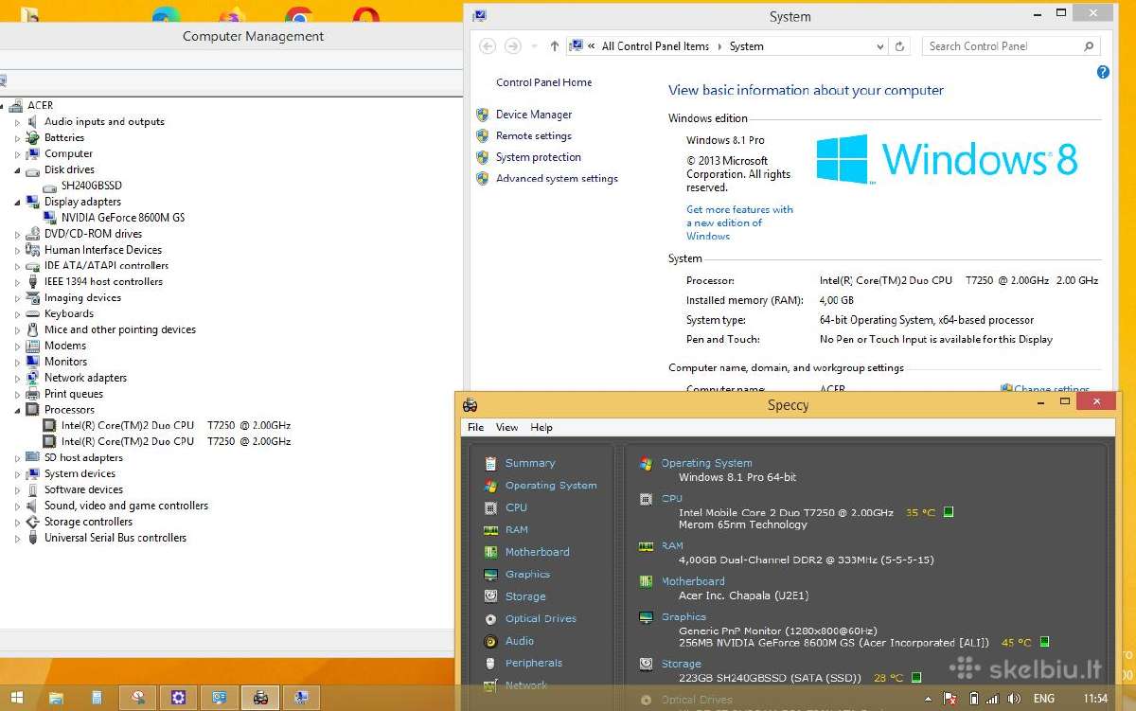Open the volume control in system tray

coord(1014,699)
